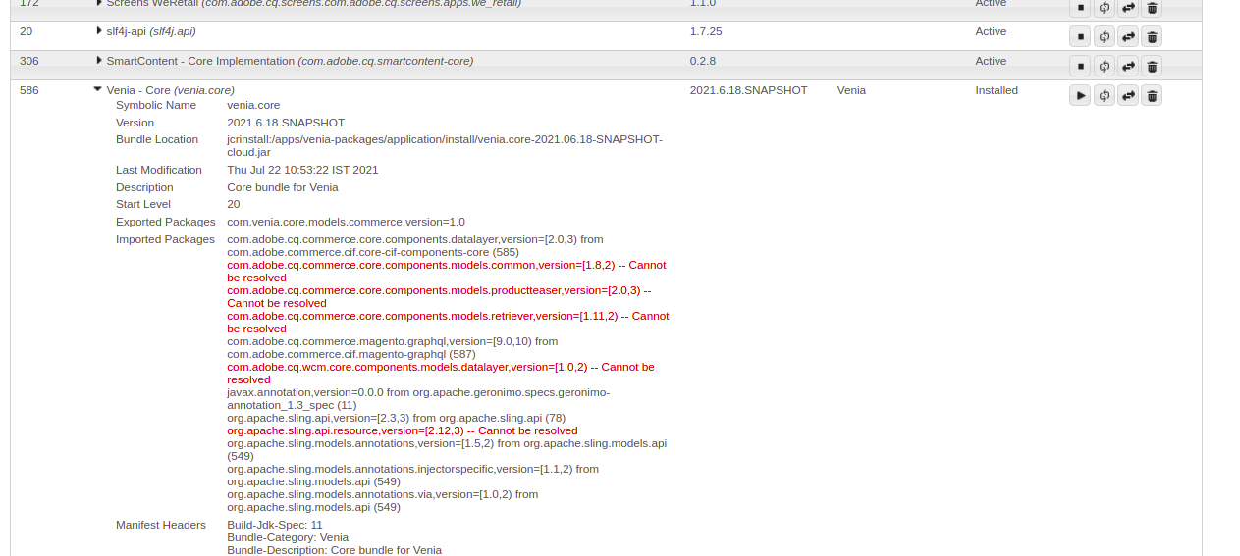Update the SmartContent Core Implementation bundle

tap(1128, 67)
